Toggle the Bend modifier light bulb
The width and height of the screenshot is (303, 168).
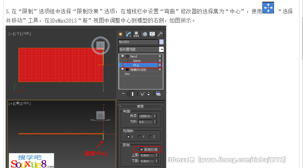click(122, 56)
